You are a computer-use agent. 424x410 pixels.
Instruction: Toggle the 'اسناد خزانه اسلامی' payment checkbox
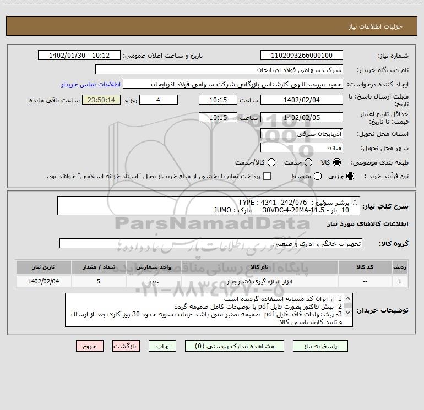(267, 176)
